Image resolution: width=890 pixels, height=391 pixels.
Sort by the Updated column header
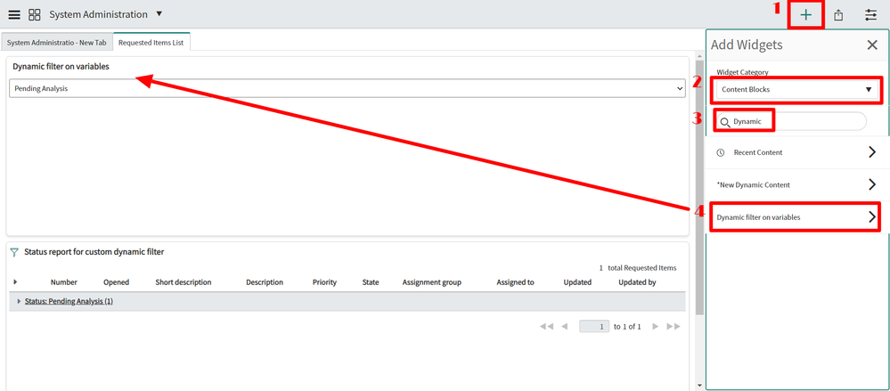[x=577, y=282]
